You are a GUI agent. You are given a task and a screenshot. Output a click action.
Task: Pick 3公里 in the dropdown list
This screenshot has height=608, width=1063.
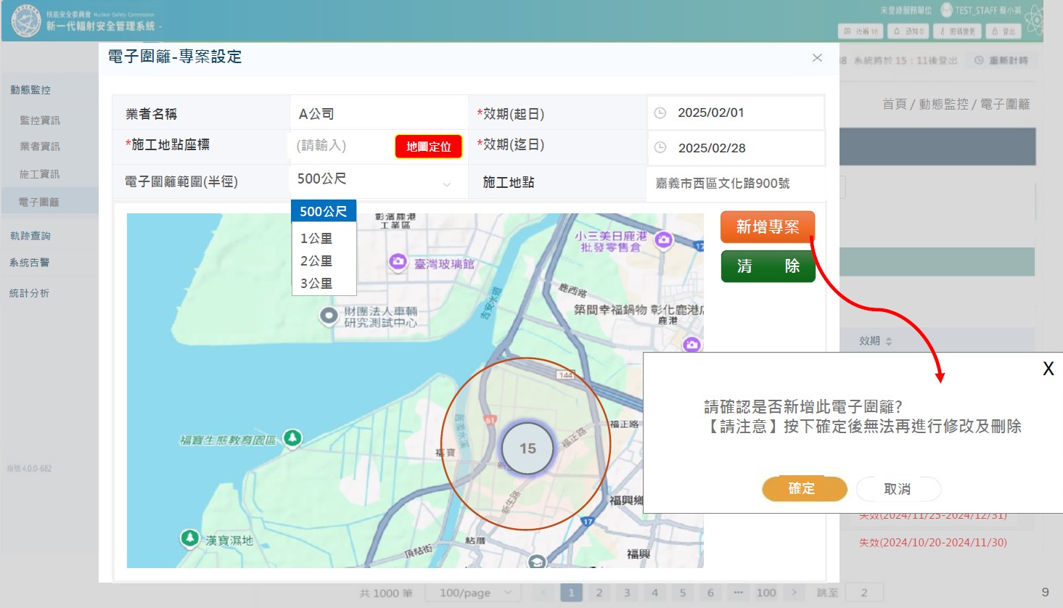click(x=316, y=284)
